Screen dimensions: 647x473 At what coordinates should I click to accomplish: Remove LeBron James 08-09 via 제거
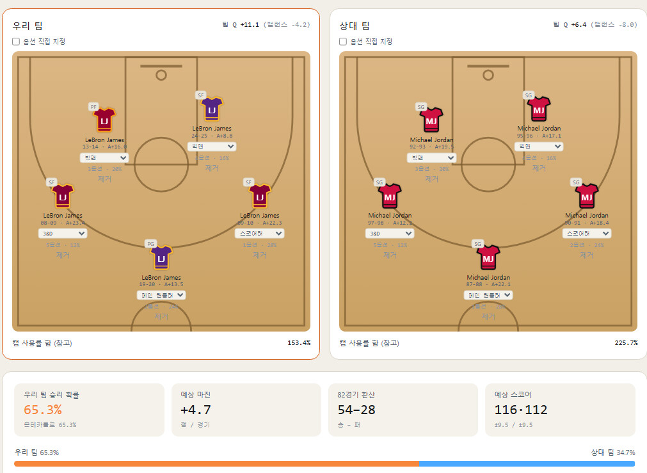tap(63, 255)
